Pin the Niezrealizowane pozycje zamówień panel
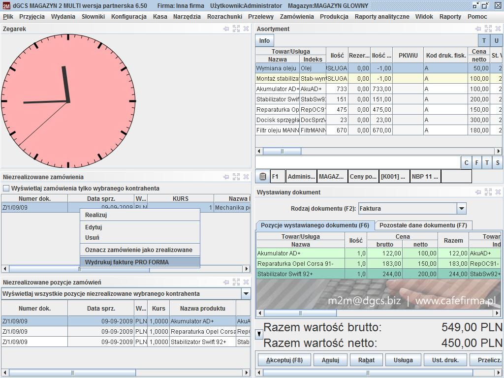 pos(226,282)
